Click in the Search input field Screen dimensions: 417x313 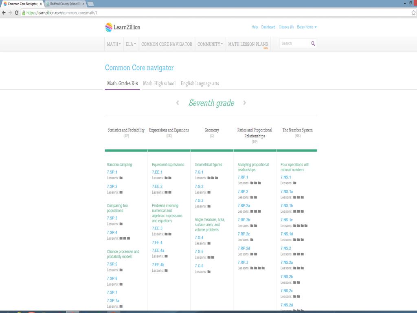tap(295, 43)
